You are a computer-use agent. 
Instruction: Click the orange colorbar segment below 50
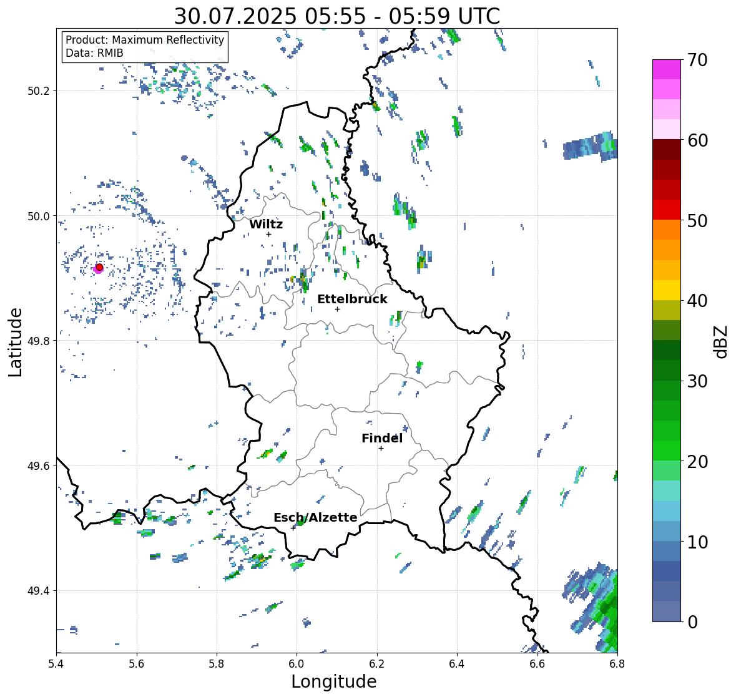coord(667,230)
